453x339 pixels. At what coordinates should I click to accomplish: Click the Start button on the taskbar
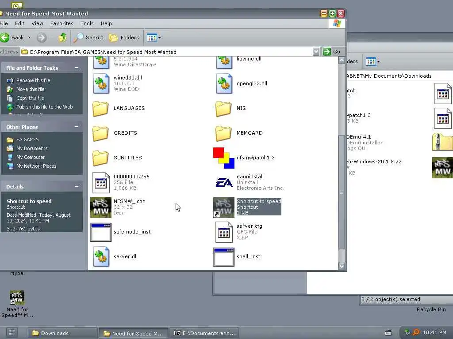[x=12, y=332]
